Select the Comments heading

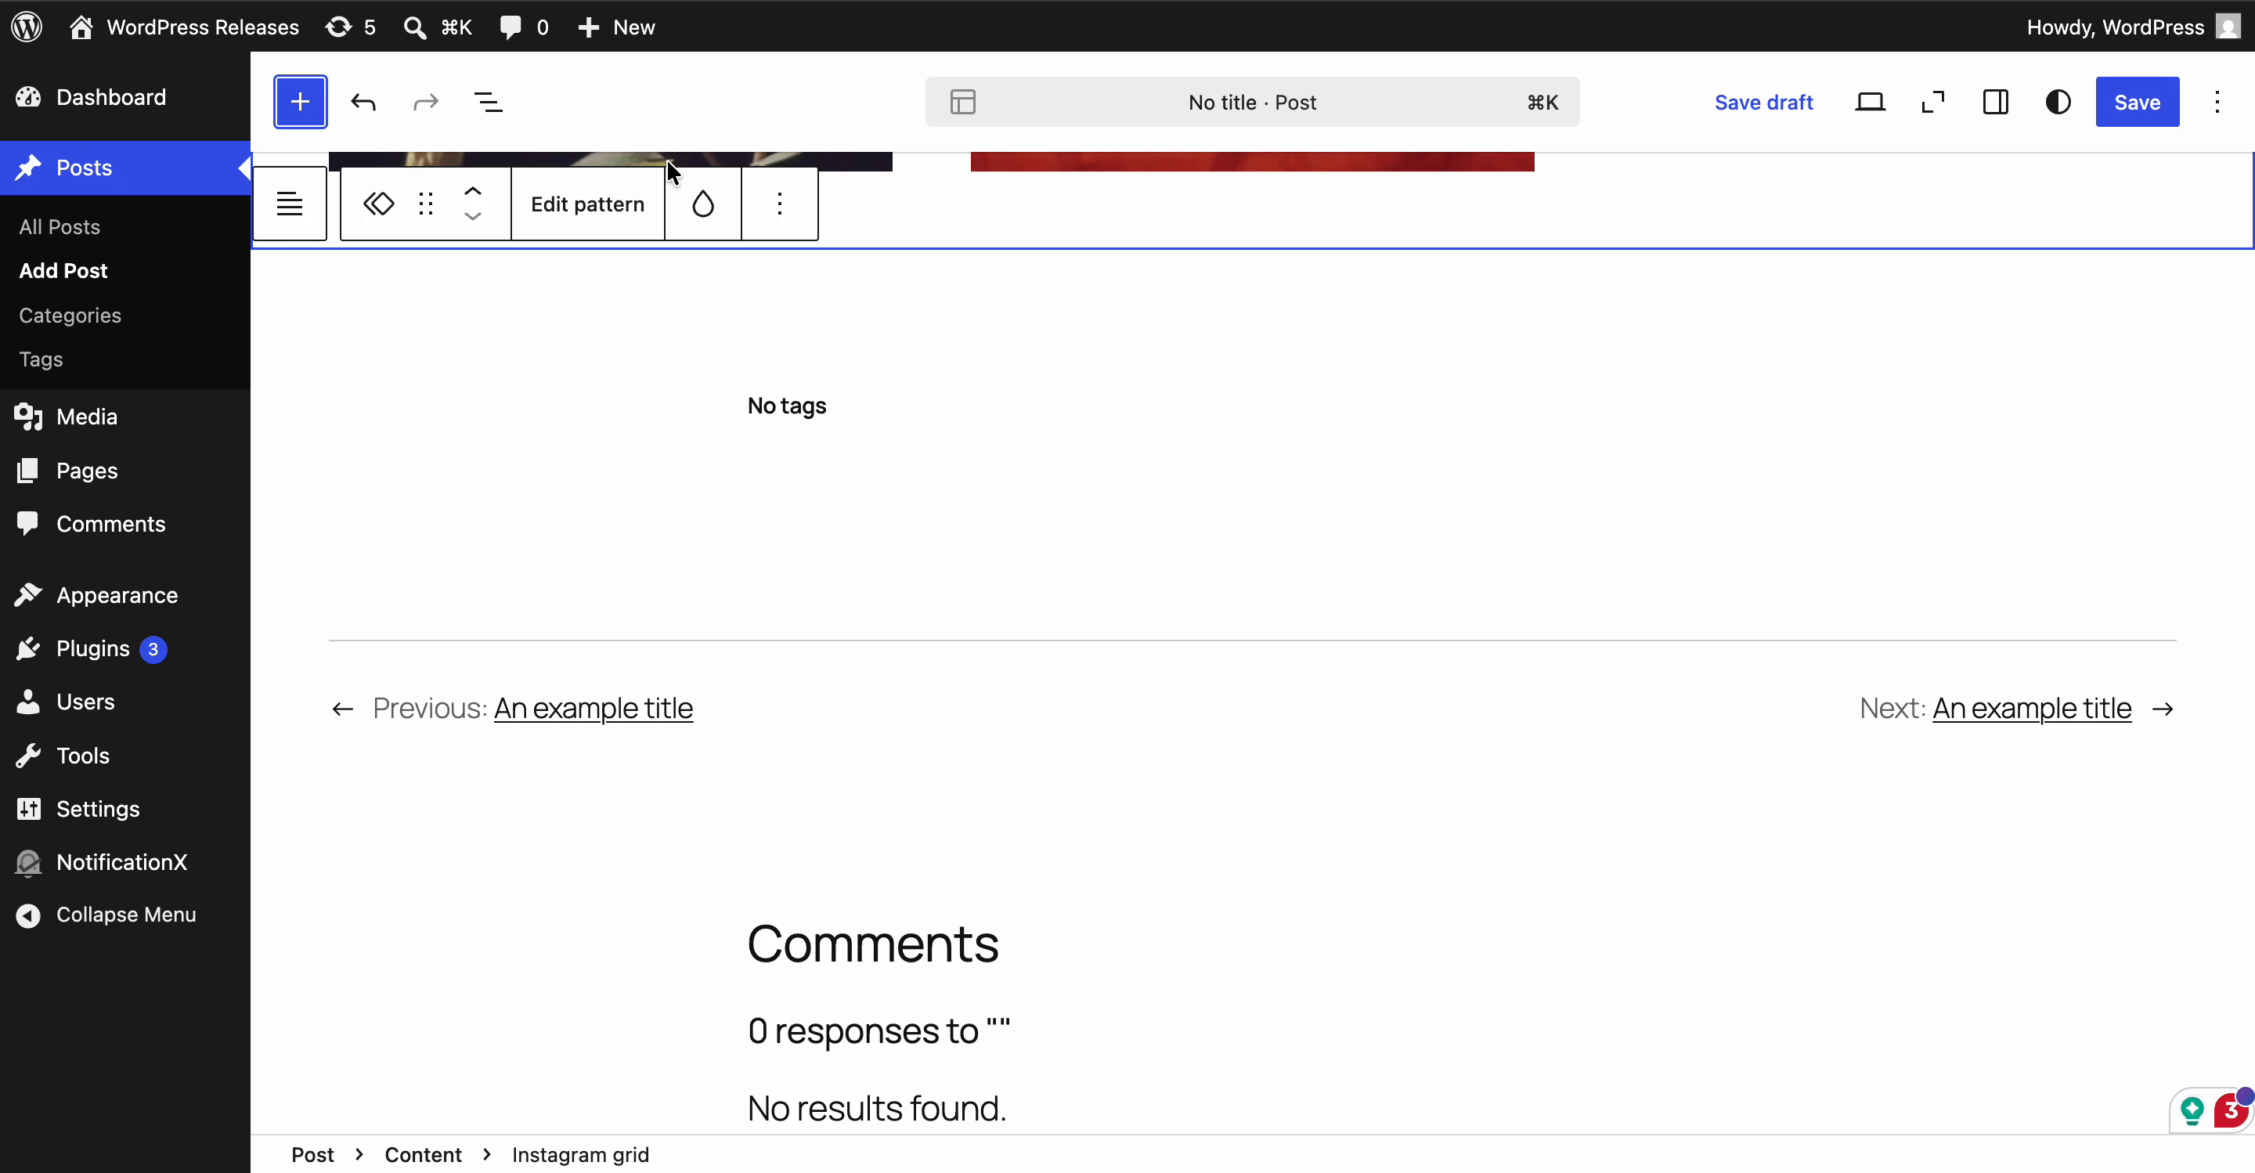[873, 944]
